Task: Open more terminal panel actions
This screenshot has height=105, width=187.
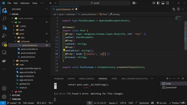Action: [174, 78]
